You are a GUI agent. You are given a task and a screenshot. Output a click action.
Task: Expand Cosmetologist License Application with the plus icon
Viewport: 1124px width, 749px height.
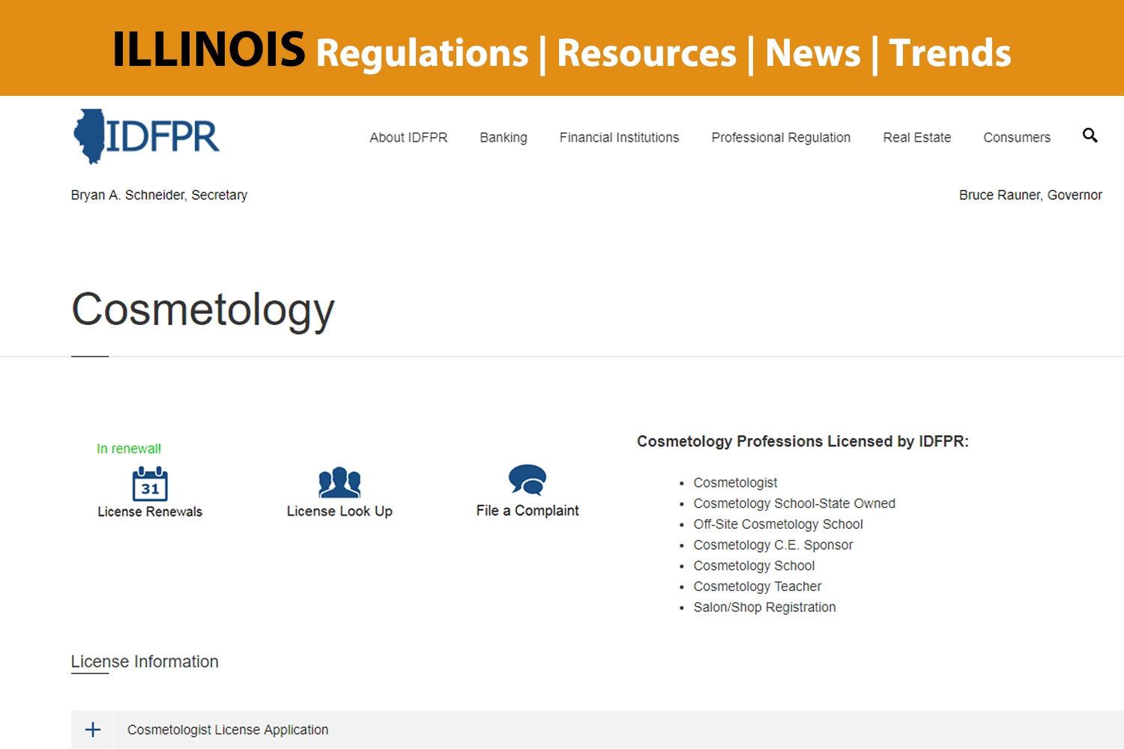coord(93,730)
